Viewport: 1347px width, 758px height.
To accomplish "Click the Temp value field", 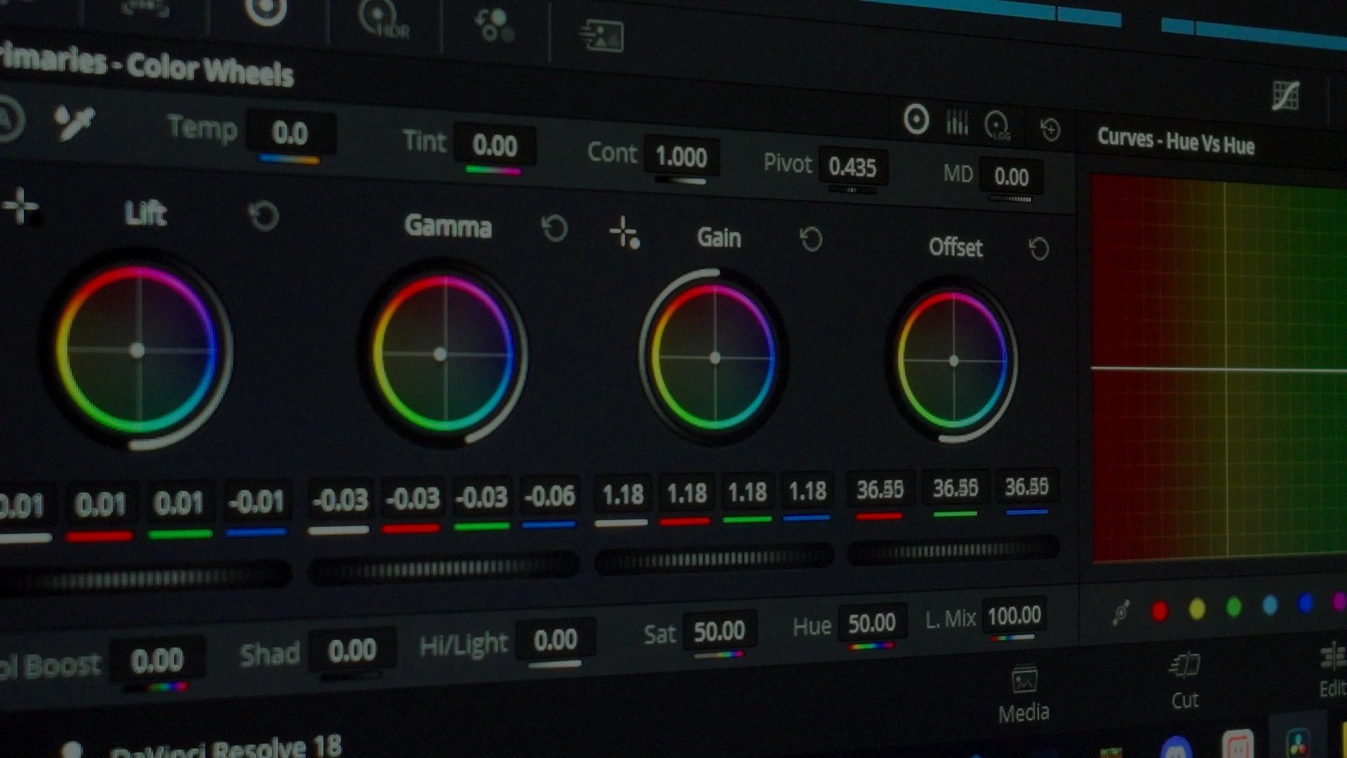I will [290, 133].
